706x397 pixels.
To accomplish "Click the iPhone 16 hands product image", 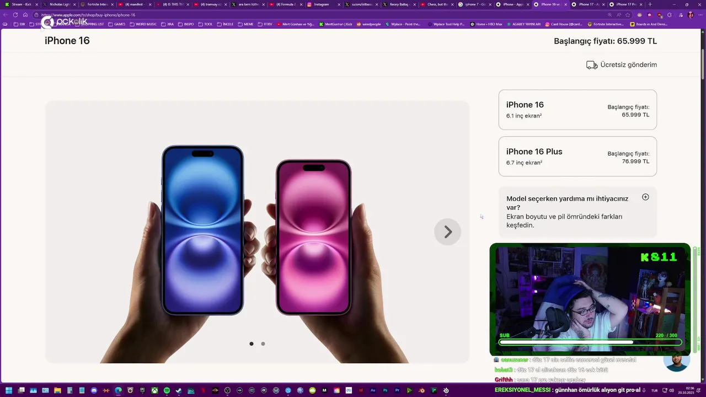I will [x=257, y=232].
